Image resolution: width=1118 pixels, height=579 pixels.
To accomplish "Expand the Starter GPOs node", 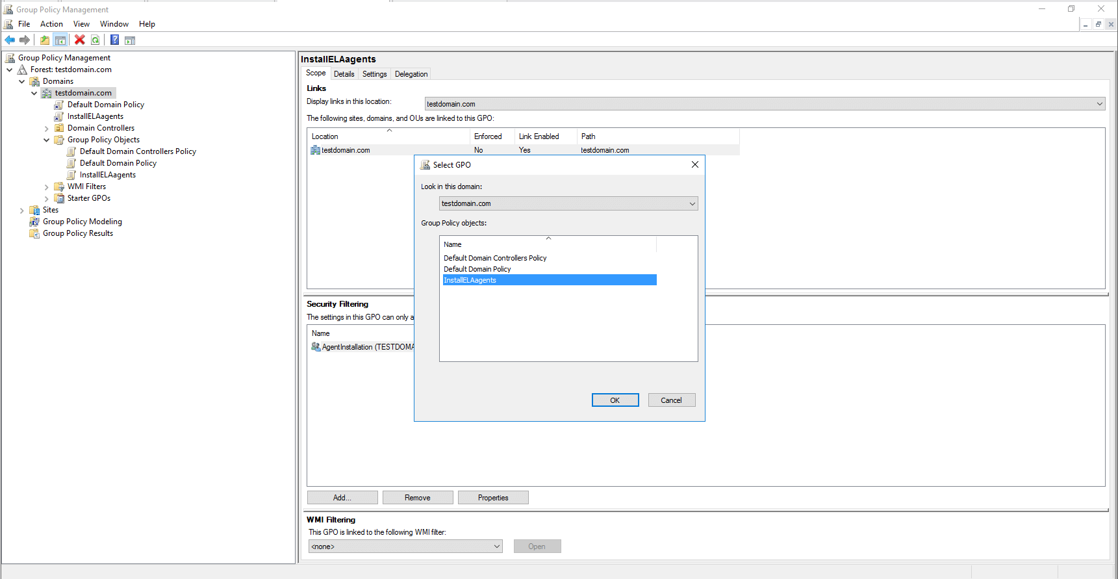I will (x=47, y=199).
